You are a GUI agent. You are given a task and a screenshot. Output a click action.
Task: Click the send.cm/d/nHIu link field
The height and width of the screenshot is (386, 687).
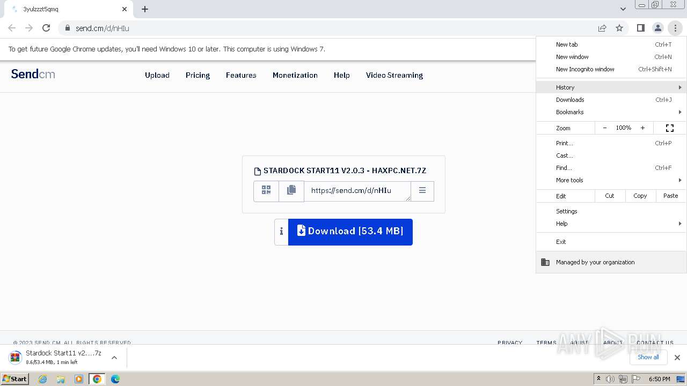click(357, 191)
